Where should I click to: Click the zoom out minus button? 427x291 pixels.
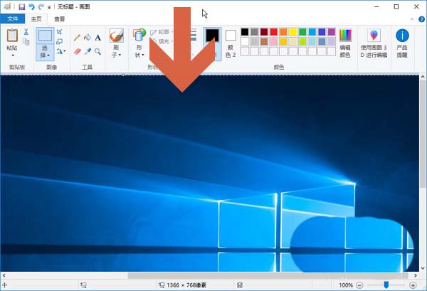pos(359,285)
